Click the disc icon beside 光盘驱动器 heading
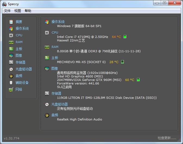Screen dimensions: 183x144 (47, 104)
